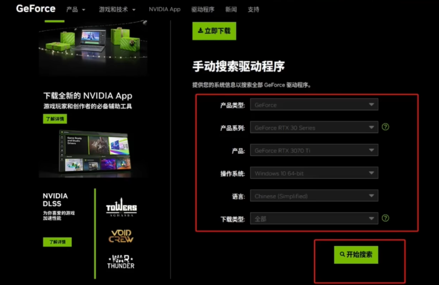Open the 产品 navigation menu

coord(75,9)
